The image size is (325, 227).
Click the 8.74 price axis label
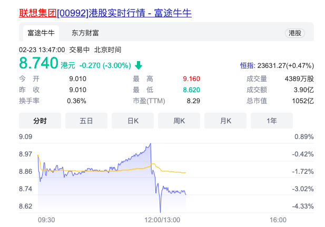[x=26, y=189]
